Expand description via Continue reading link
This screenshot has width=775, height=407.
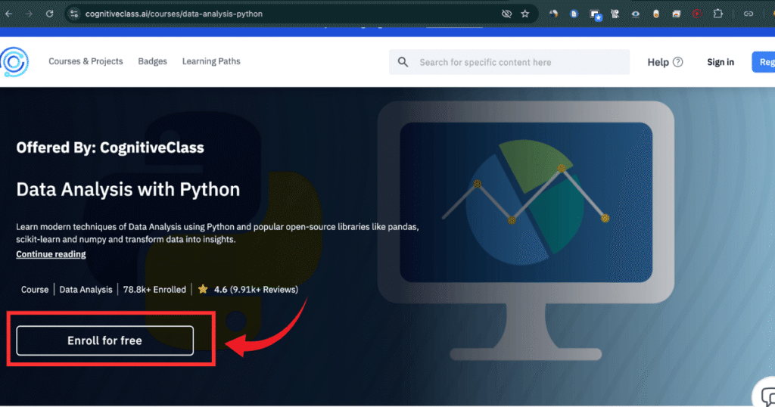click(x=51, y=254)
